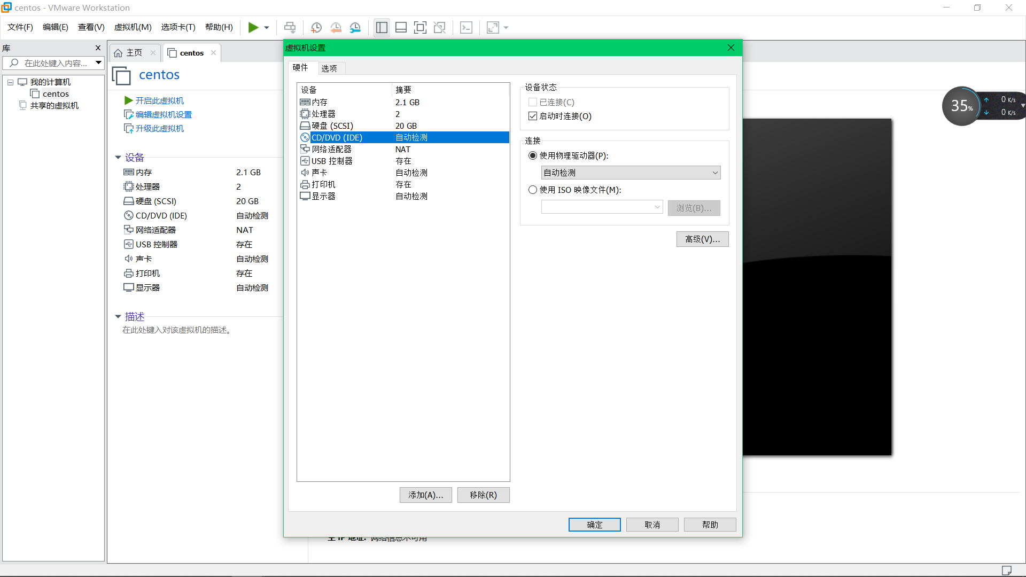Click 声卡 in centos summary
The height and width of the screenshot is (577, 1026).
pyautogui.click(x=144, y=259)
